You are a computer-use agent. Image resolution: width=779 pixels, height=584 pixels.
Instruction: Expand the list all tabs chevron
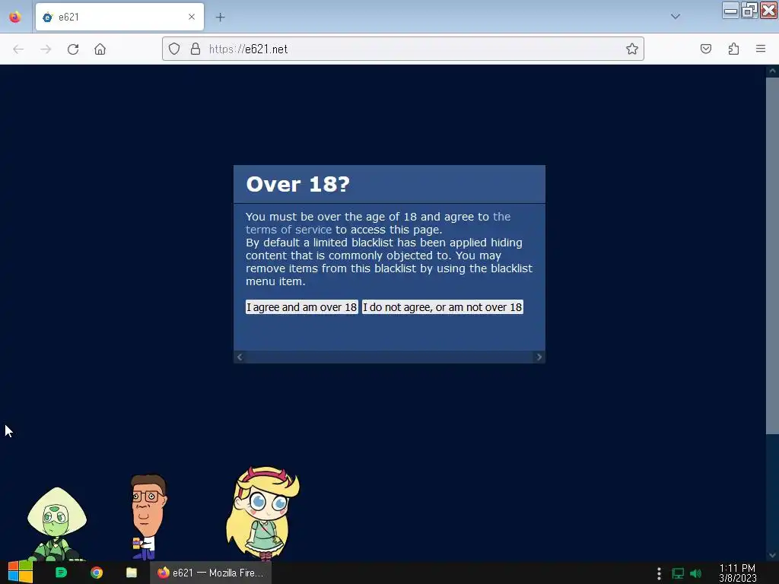[x=676, y=17]
